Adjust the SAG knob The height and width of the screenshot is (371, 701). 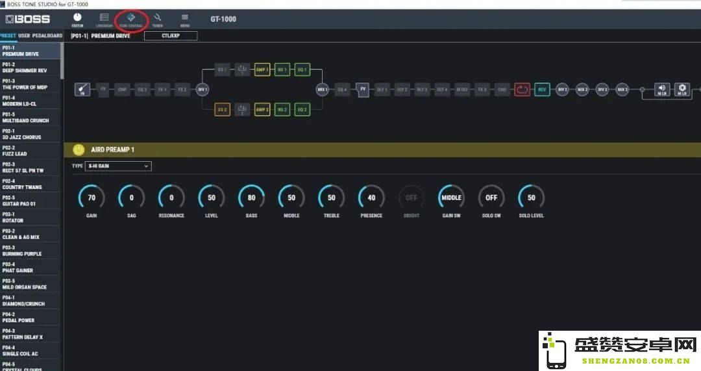pyautogui.click(x=131, y=198)
